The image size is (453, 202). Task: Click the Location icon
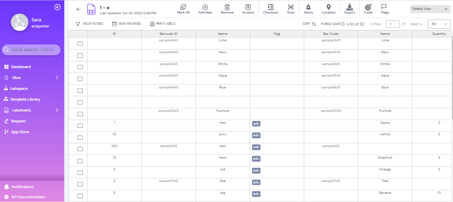tap(329, 8)
